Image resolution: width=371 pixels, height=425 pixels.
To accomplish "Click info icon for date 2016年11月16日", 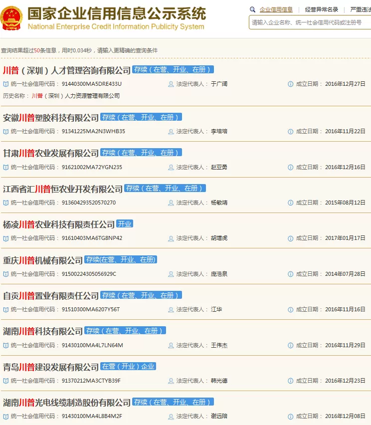I will [291, 310].
